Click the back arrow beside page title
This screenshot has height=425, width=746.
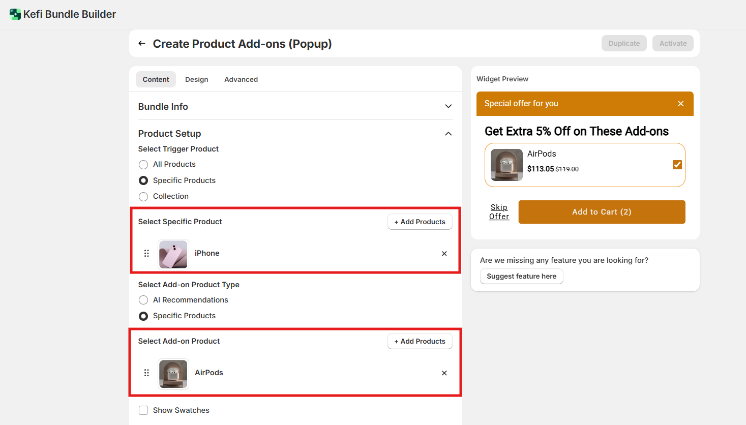click(142, 44)
